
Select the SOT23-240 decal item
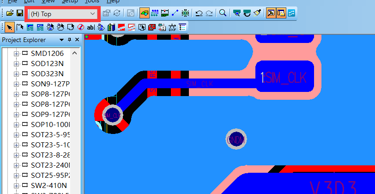(x=50, y=165)
